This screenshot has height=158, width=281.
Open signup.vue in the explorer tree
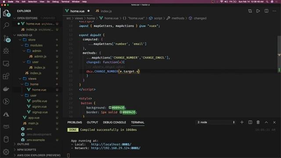click(x=40, y=112)
